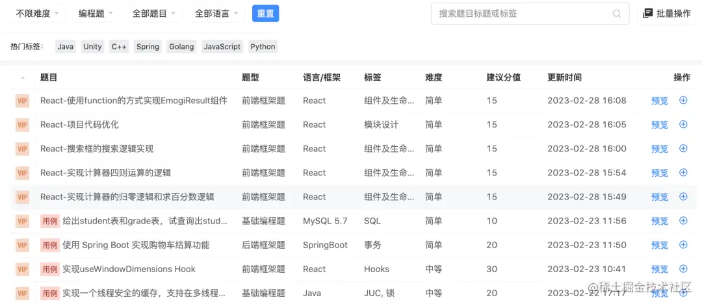Preview the useWindowDimensions Hook question
The image size is (702, 304).
point(660,270)
